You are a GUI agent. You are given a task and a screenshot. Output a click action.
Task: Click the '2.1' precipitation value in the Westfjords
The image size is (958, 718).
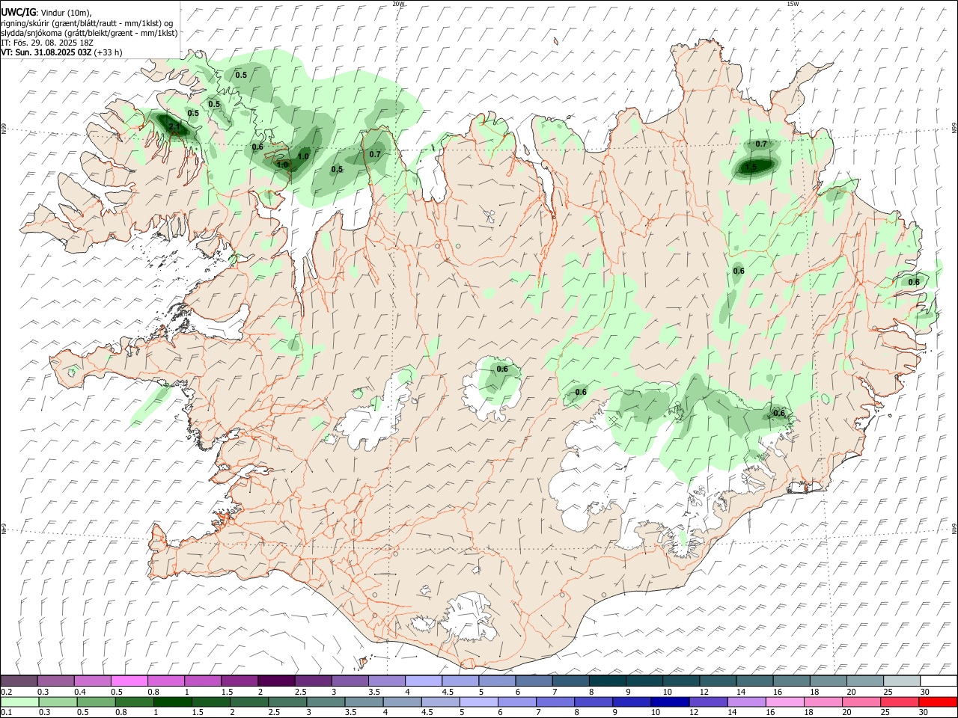[174, 126]
